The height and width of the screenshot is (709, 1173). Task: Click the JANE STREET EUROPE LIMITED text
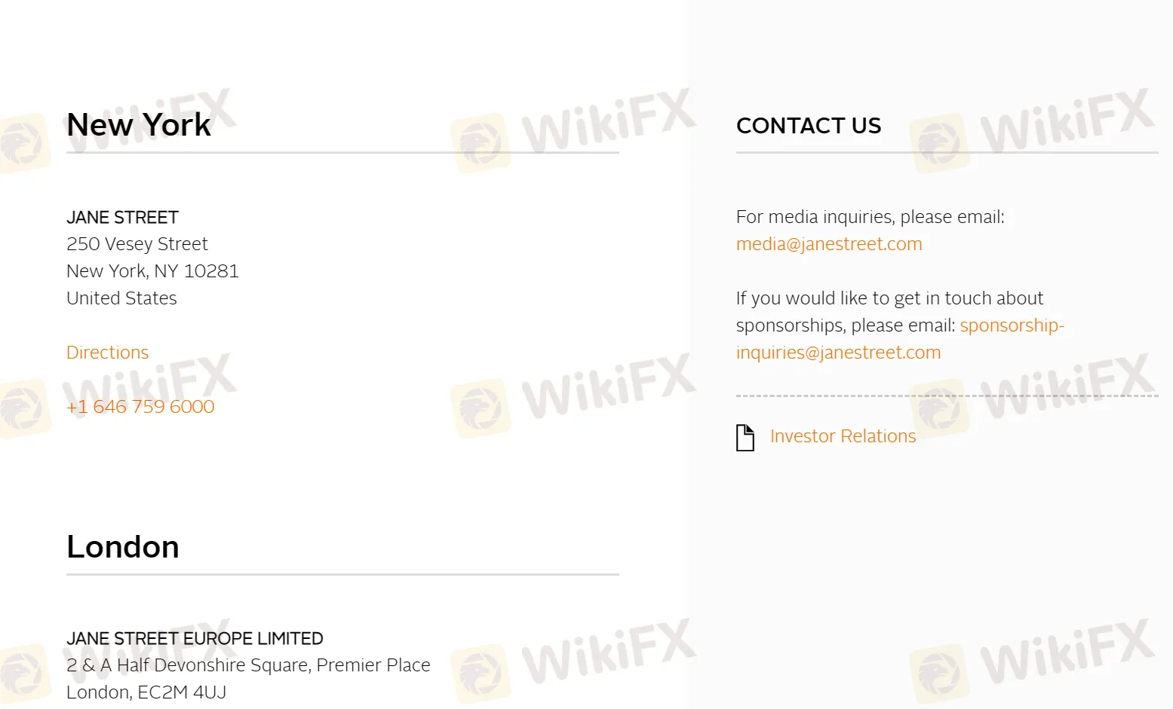(195, 639)
